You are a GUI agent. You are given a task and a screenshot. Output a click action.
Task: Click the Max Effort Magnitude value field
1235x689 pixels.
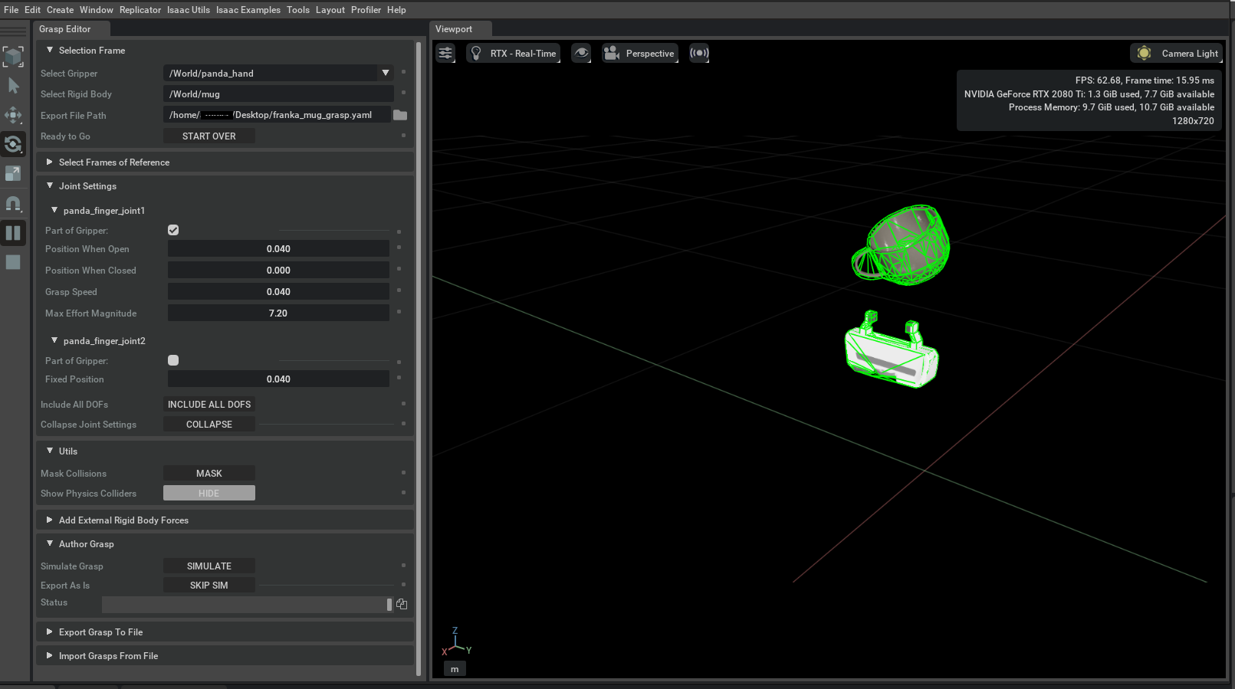click(278, 313)
